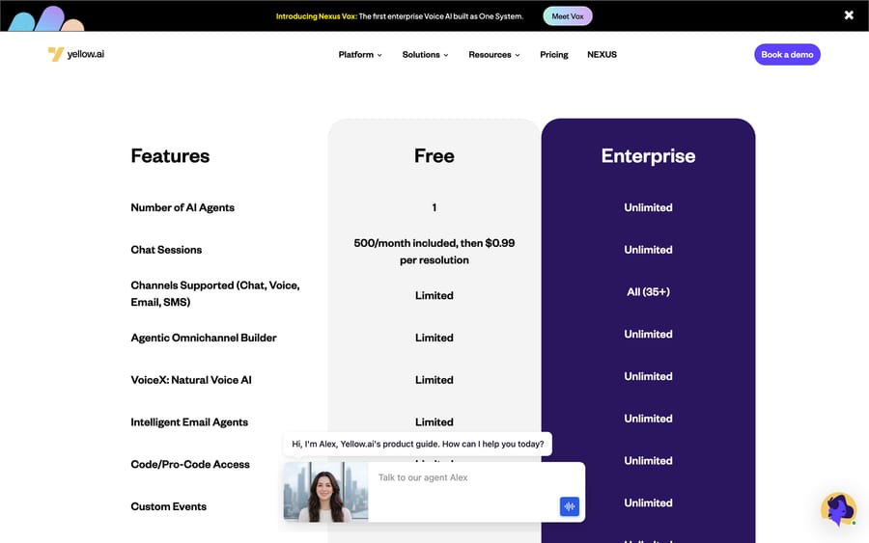Click the Custom Events label
869x543 pixels.
(168, 506)
